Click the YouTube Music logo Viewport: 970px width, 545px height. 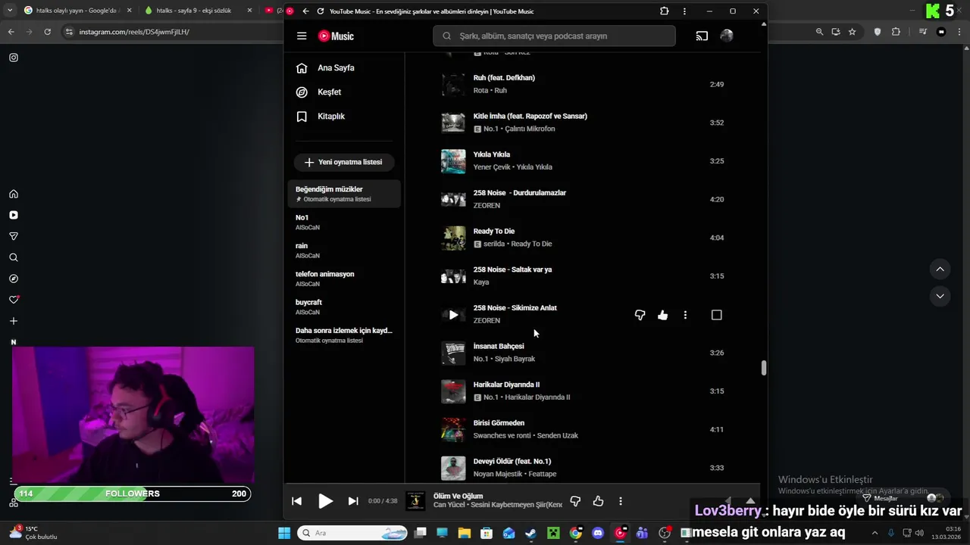pyautogui.click(x=336, y=36)
